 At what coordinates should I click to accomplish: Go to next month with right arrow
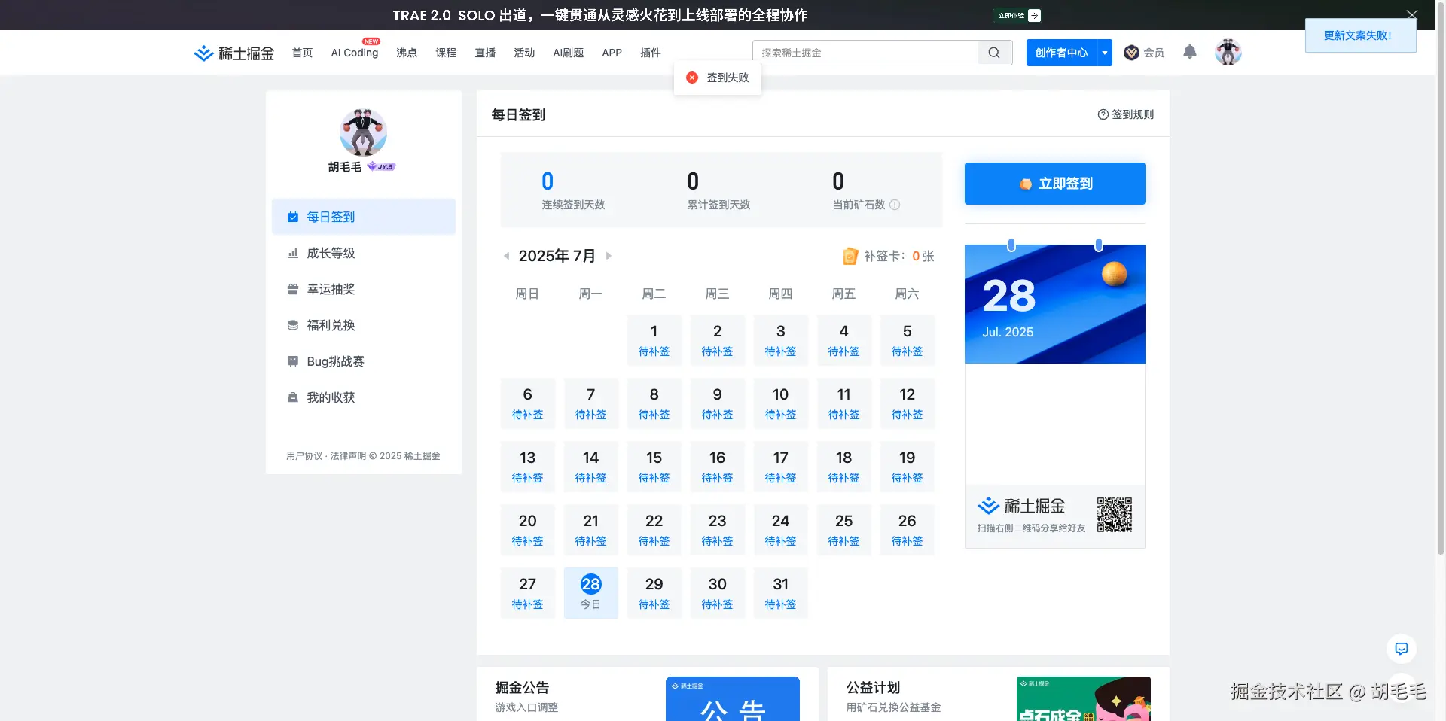[609, 256]
